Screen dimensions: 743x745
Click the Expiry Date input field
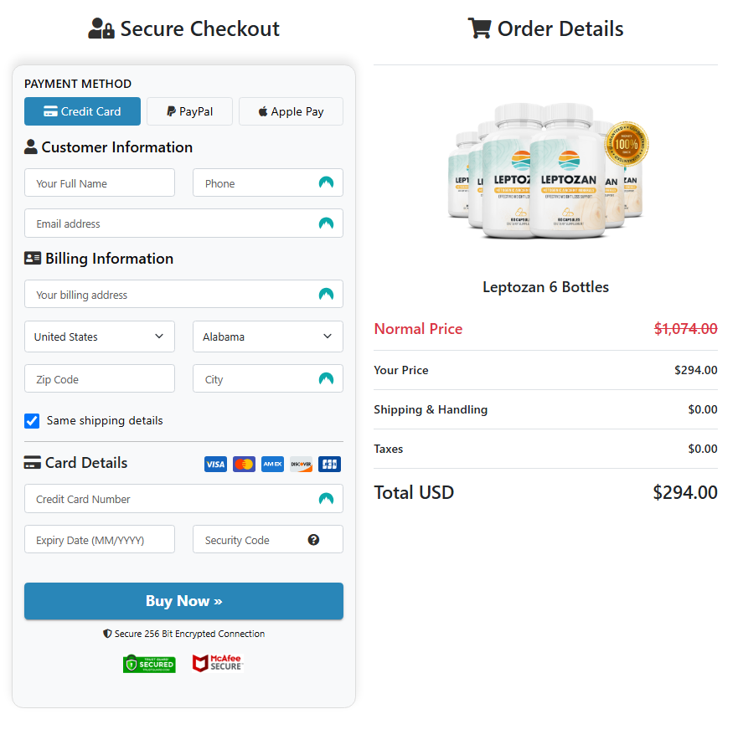pos(100,540)
